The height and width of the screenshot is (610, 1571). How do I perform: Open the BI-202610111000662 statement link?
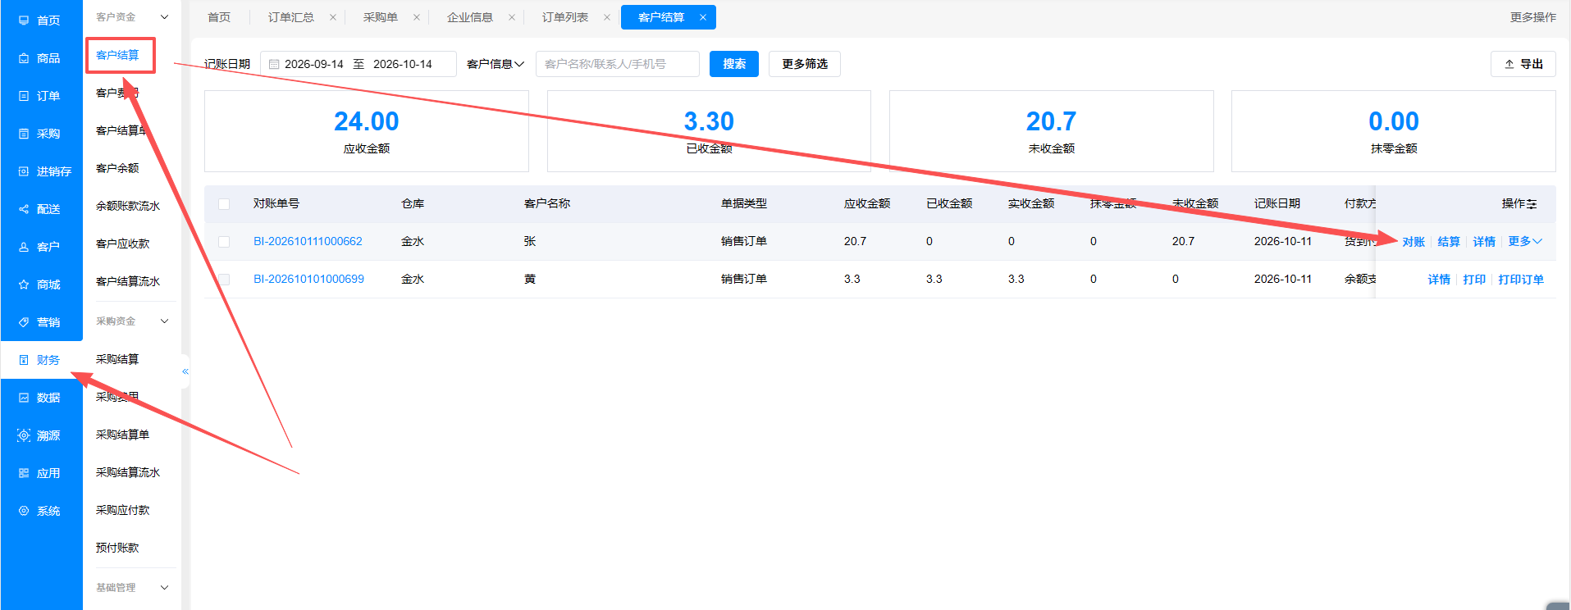(x=308, y=241)
